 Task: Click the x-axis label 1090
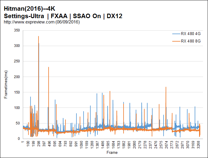click(81, 145)
